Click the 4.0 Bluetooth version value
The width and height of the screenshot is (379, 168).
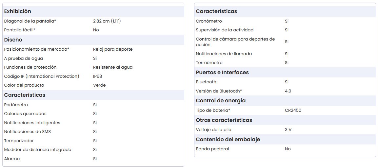tap(288, 91)
